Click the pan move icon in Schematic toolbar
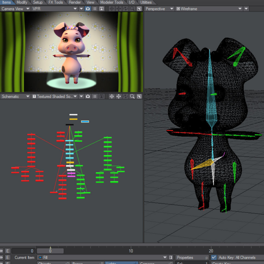The image size is (264, 264). coord(119,96)
